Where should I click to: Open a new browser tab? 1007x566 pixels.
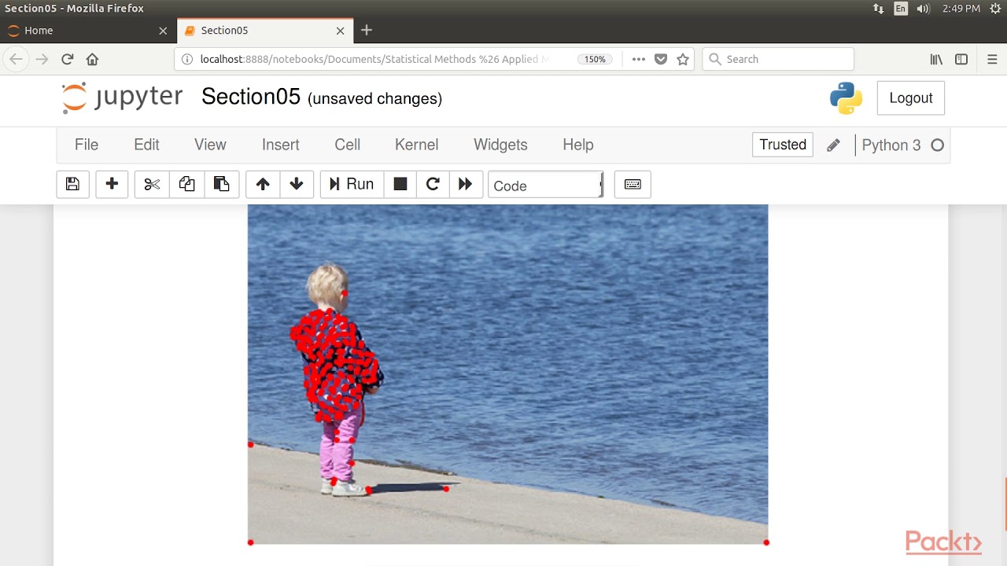click(x=367, y=31)
